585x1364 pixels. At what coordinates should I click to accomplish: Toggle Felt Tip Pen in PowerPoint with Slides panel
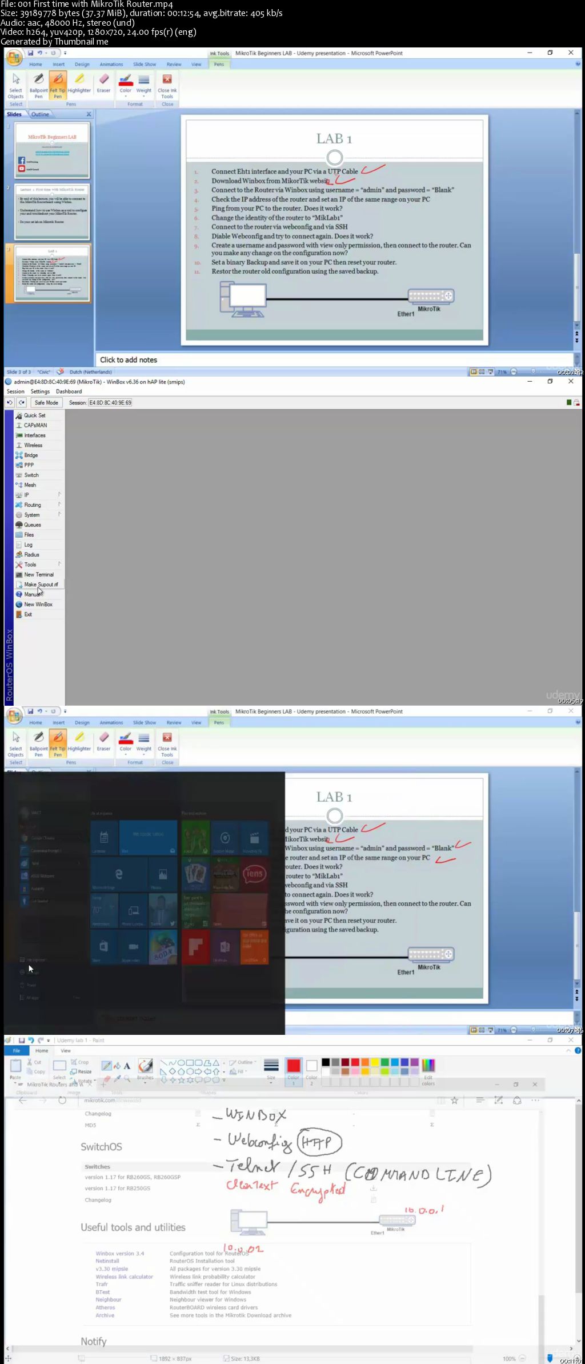[x=58, y=85]
